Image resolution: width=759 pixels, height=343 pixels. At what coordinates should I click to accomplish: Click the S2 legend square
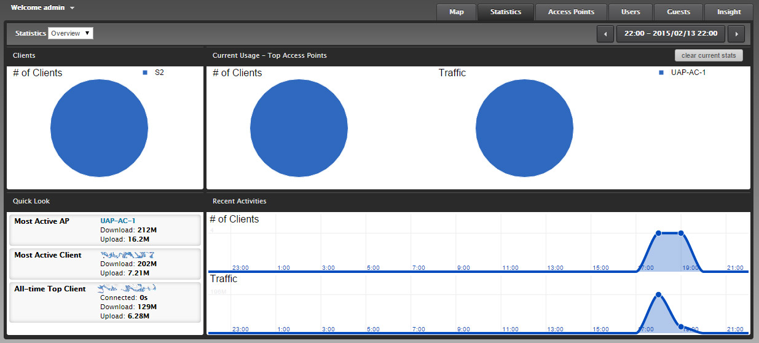click(145, 73)
